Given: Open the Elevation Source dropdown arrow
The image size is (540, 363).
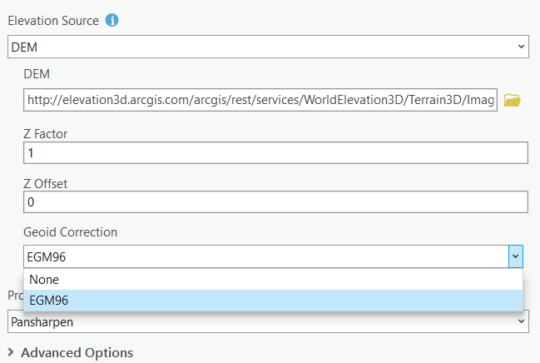Looking at the screenshot, I should (x=521, y=47).
